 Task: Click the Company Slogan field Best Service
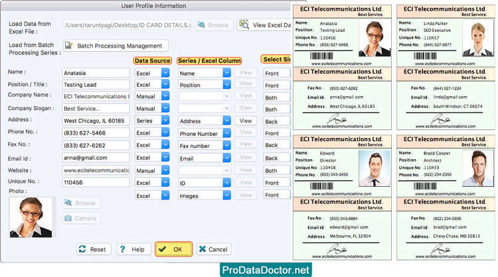click(x=96, y=109)
